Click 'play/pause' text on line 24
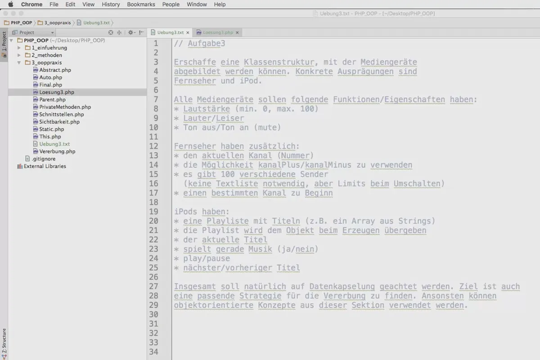Screen dimensions: 540x360 point(207,259)
